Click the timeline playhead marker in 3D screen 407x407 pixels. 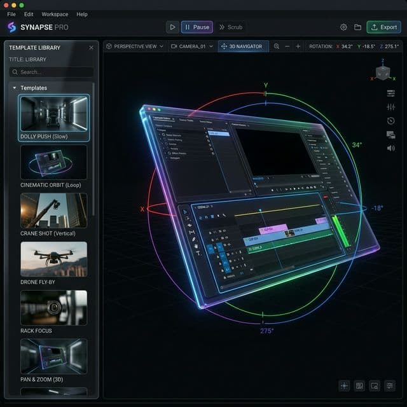[x=260, y=210]
